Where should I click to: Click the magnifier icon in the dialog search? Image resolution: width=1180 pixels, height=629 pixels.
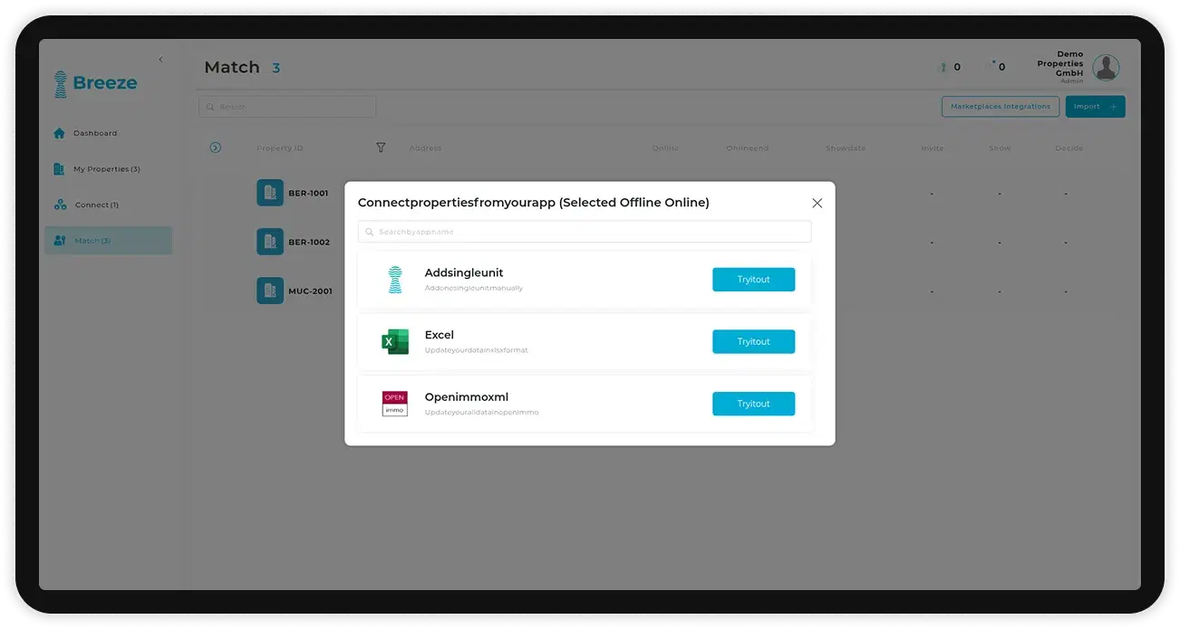(370, 233)
